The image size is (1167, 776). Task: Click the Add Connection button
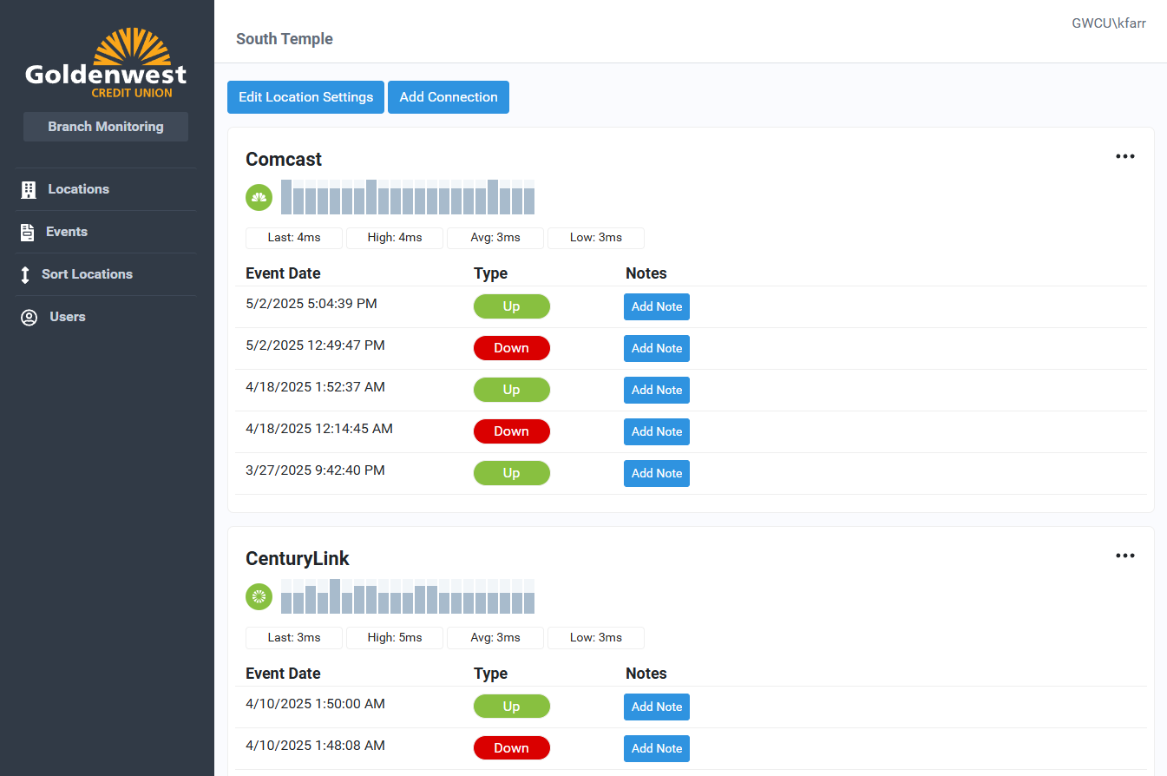point(449,97)
